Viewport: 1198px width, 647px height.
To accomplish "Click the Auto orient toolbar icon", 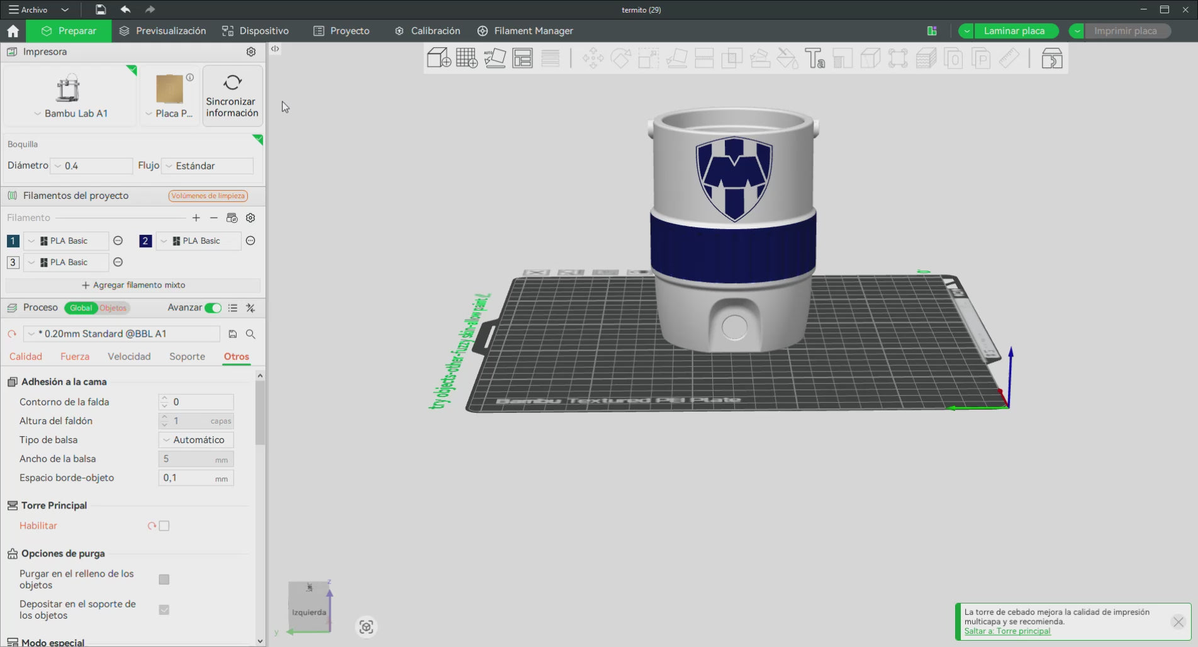I will pyautogui.click(x=495, y=59).
